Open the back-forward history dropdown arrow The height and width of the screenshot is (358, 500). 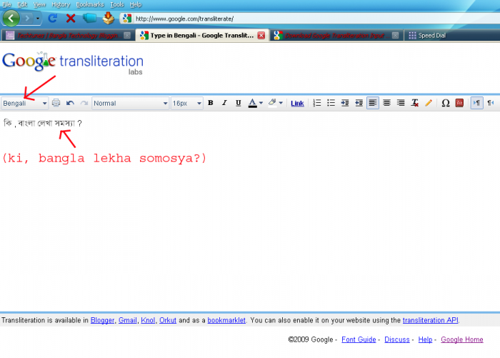(38, 19)
